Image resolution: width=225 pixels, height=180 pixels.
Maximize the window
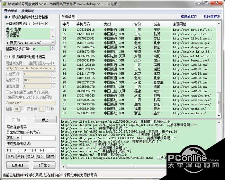pyautogui.click(x=206, y=3)
